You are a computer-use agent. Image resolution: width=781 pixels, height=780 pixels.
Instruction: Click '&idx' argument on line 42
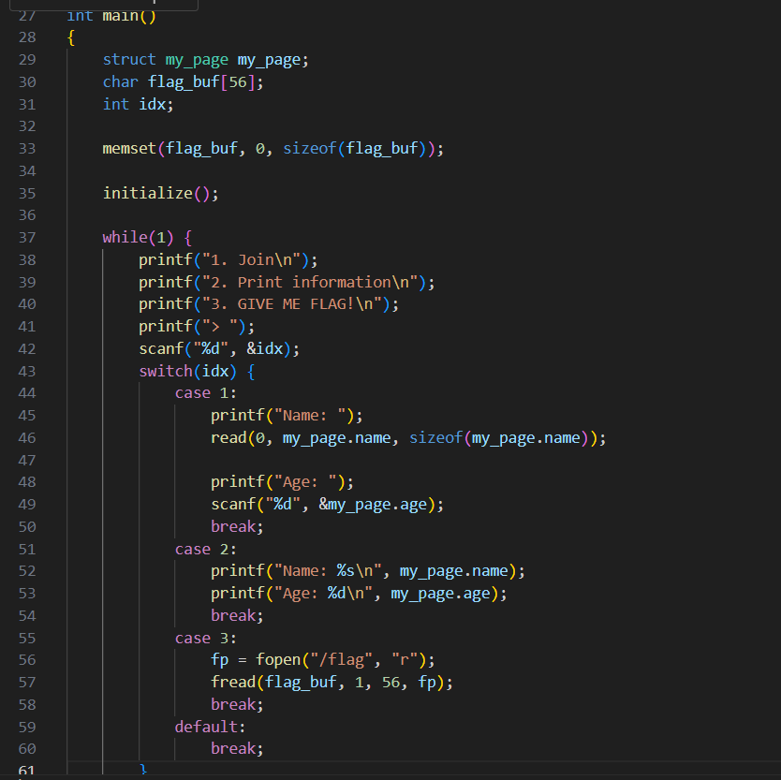(264, 348)
